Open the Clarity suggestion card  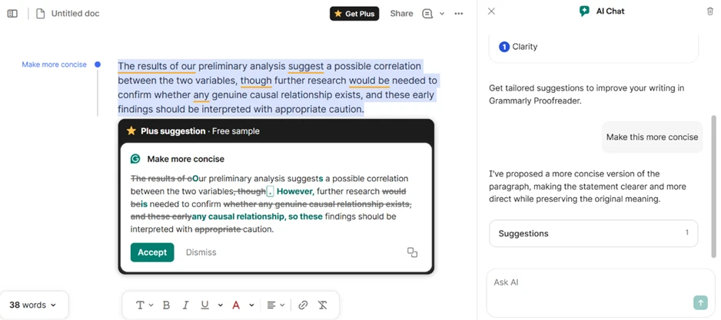click(593, 47)
